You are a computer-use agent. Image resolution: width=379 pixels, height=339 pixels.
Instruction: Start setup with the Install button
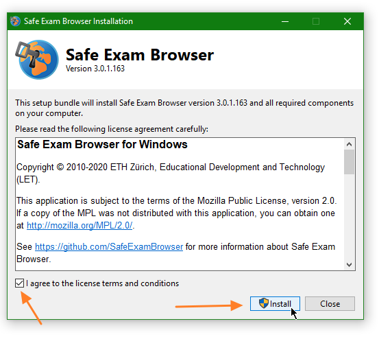click(x=275, y=304)
